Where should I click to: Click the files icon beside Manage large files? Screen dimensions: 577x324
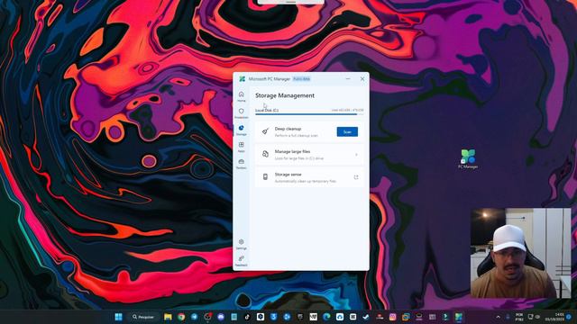(x=265, y=154)
